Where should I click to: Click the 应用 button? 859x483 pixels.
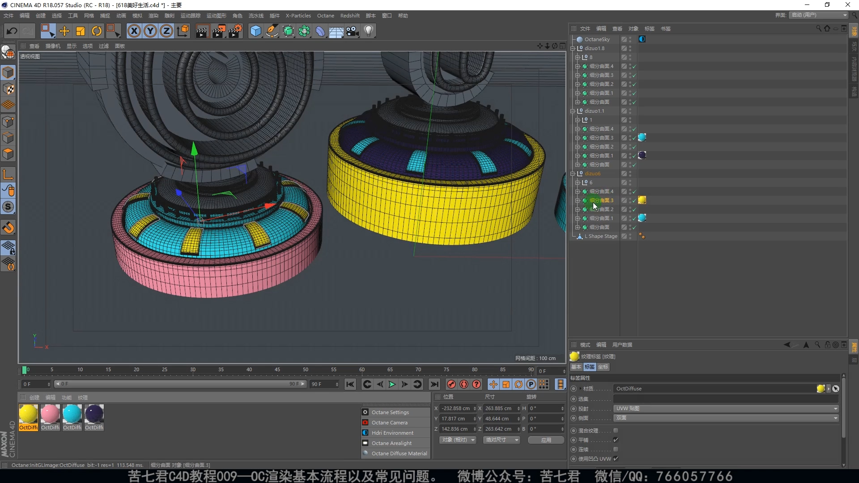pyautogui.click(x=546, y=440)
